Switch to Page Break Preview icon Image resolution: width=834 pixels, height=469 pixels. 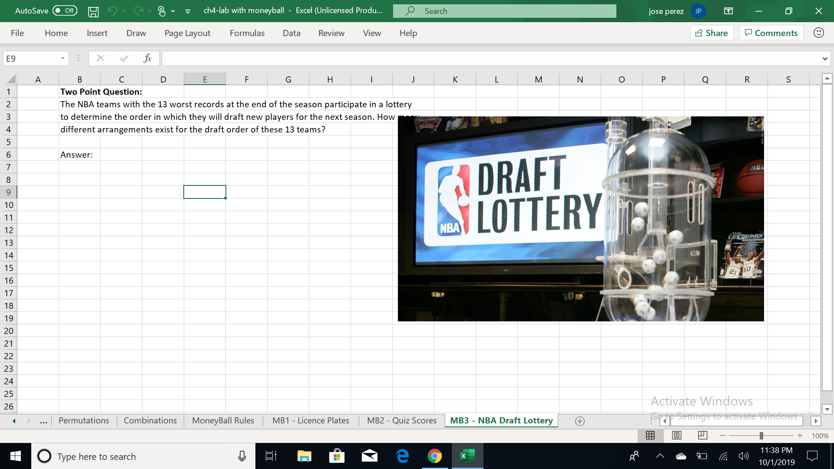click(x=702, y=435)
